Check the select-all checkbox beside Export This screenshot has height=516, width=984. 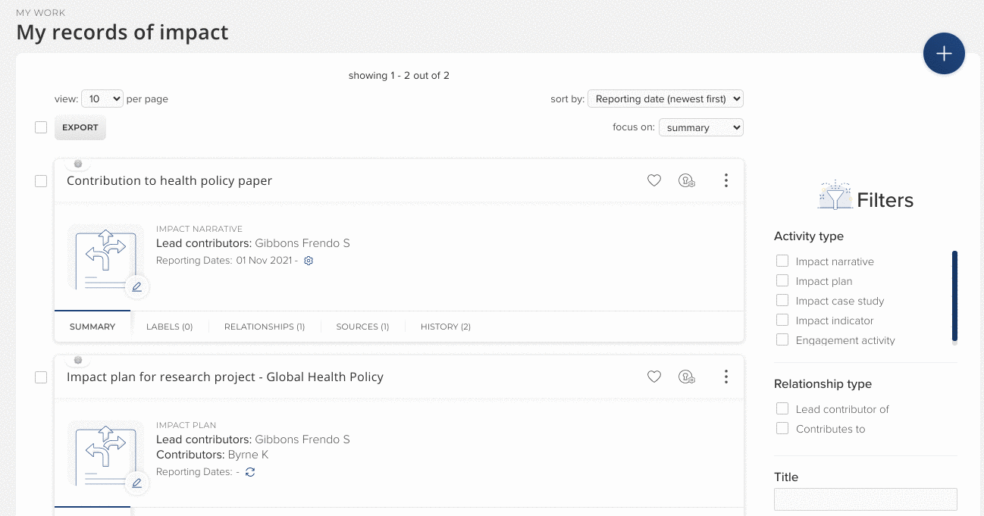(41, 127)
